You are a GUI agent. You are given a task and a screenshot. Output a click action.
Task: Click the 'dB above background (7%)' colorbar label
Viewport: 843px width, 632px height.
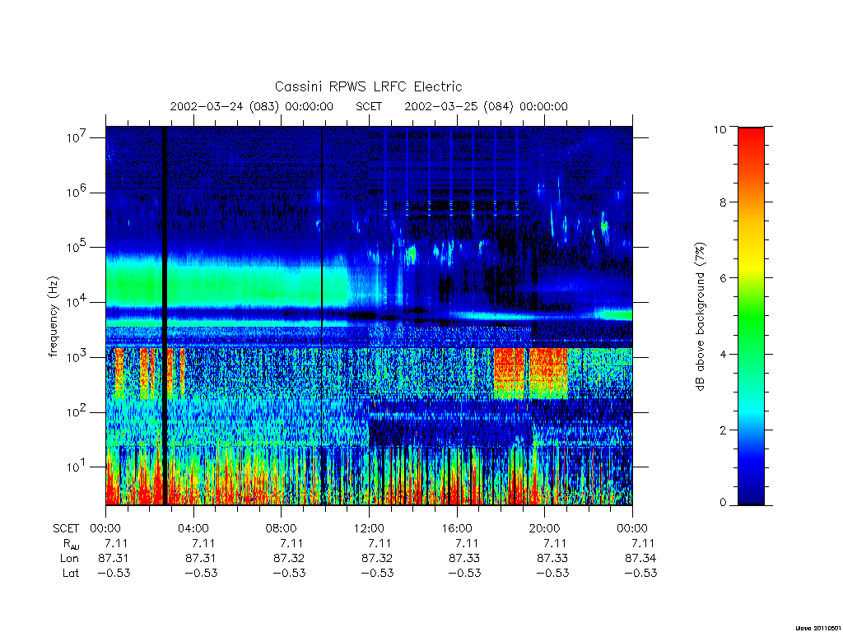click(x=700, y=316)
